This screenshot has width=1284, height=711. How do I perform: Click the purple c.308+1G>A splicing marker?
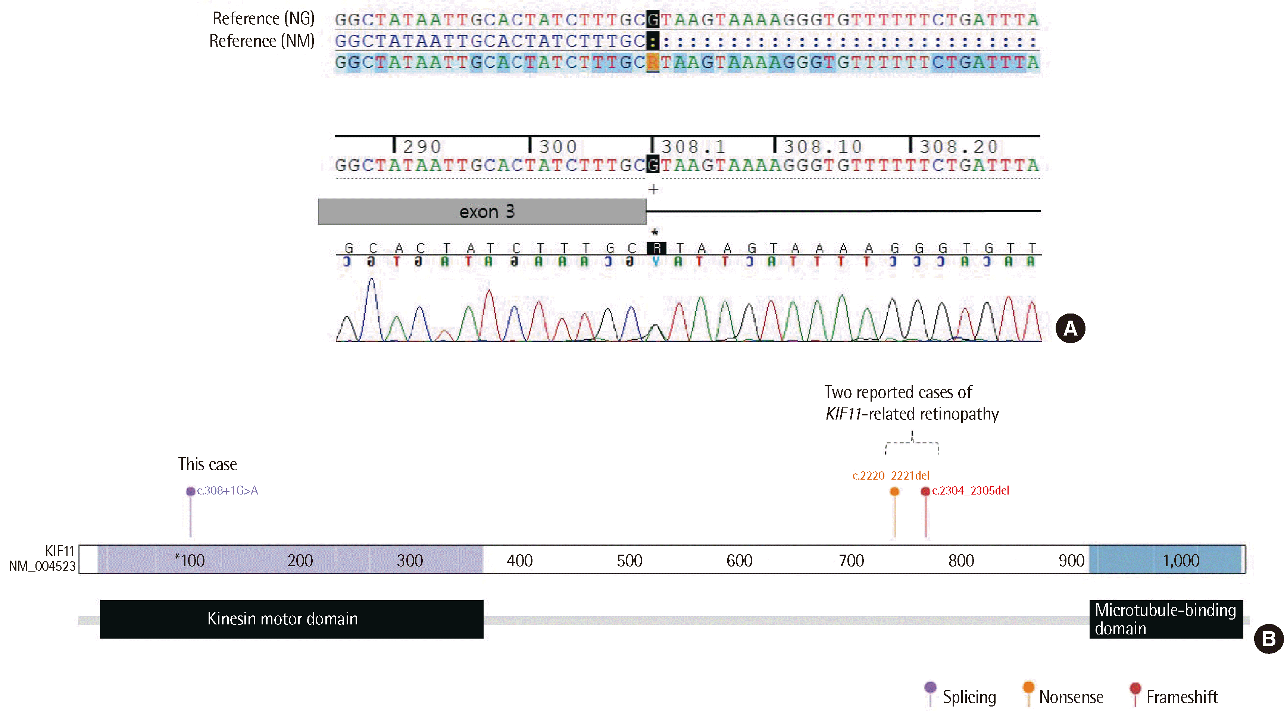click(190, 492)
